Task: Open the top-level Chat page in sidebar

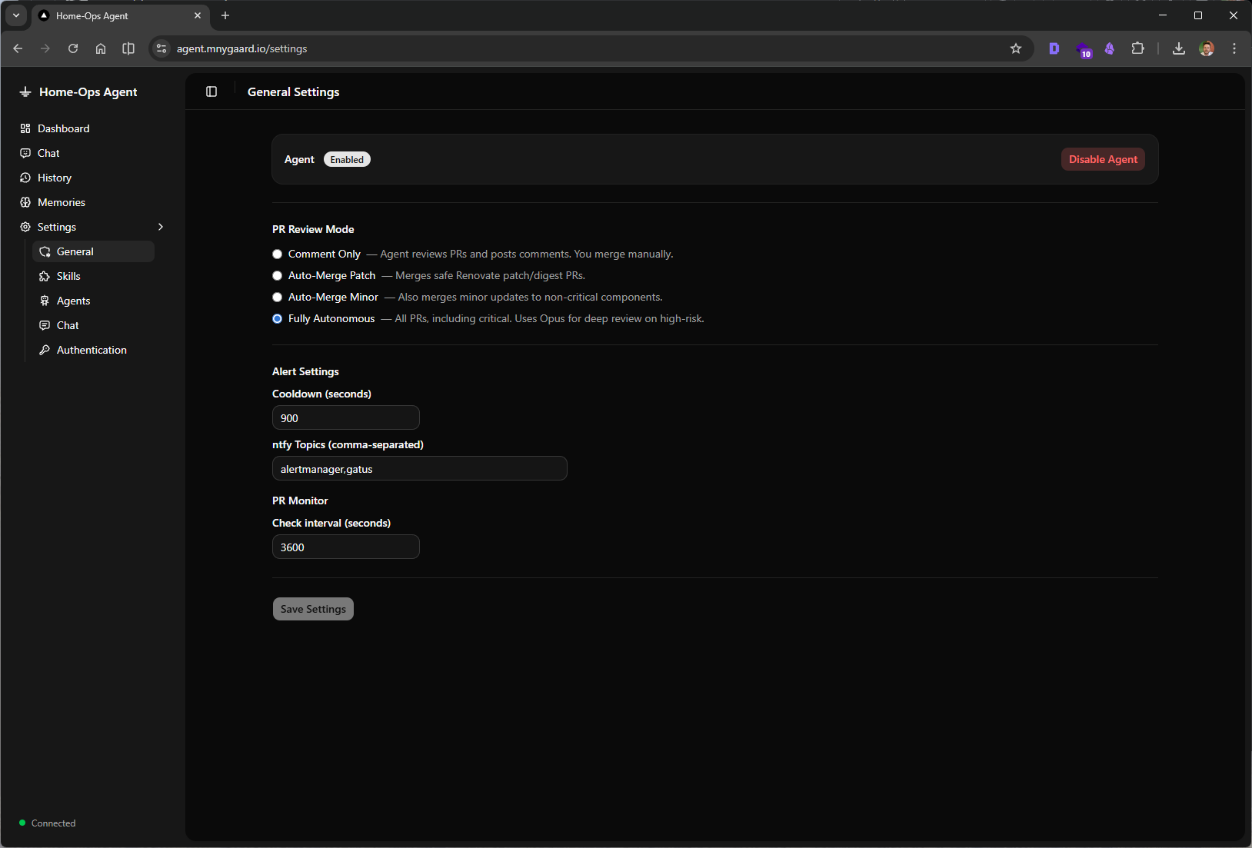Action: pyautogui.click(x=92, y=153)
